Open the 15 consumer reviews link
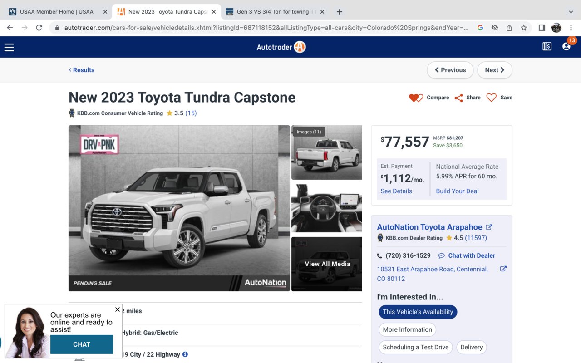 pos(191,113)
